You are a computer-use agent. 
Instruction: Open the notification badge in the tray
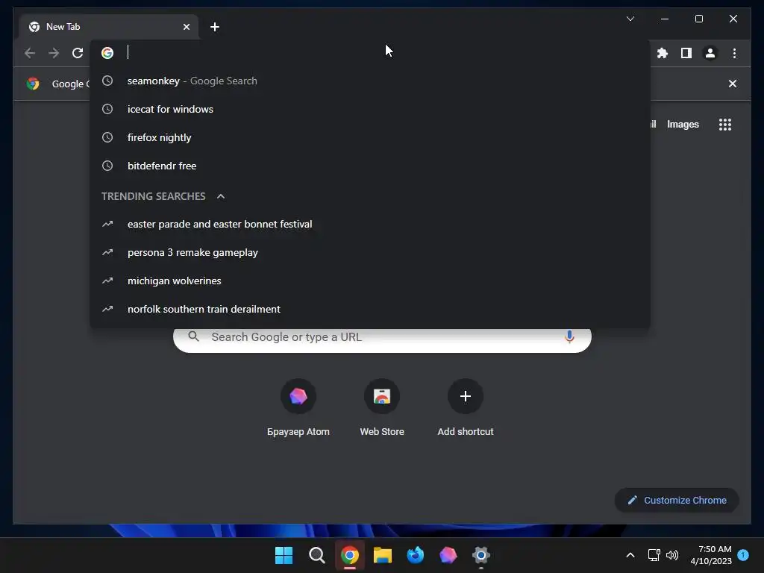pos(743,555)
